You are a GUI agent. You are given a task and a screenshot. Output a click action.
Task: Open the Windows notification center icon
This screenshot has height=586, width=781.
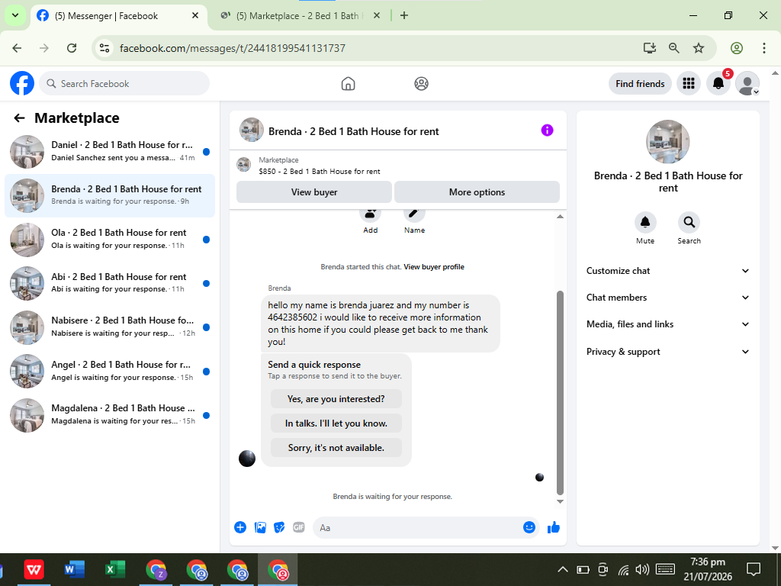click(753, 569)
